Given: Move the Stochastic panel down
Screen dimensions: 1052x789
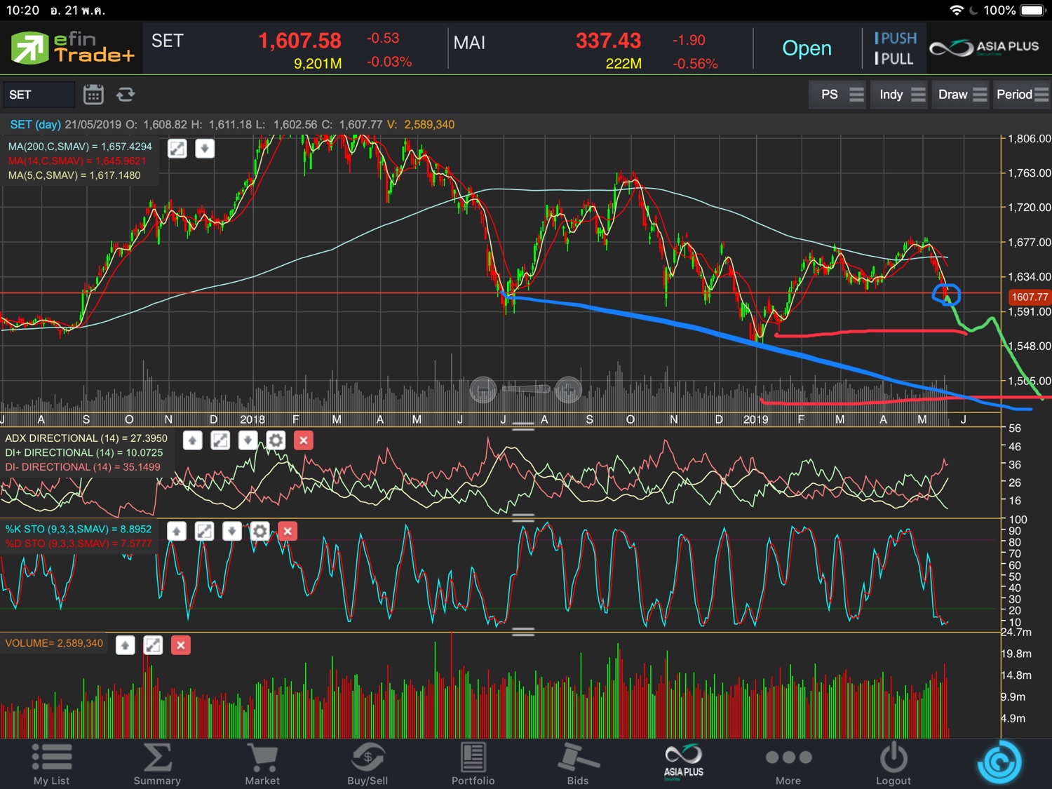Looking at the screenshot, I should tap(231, 532).
